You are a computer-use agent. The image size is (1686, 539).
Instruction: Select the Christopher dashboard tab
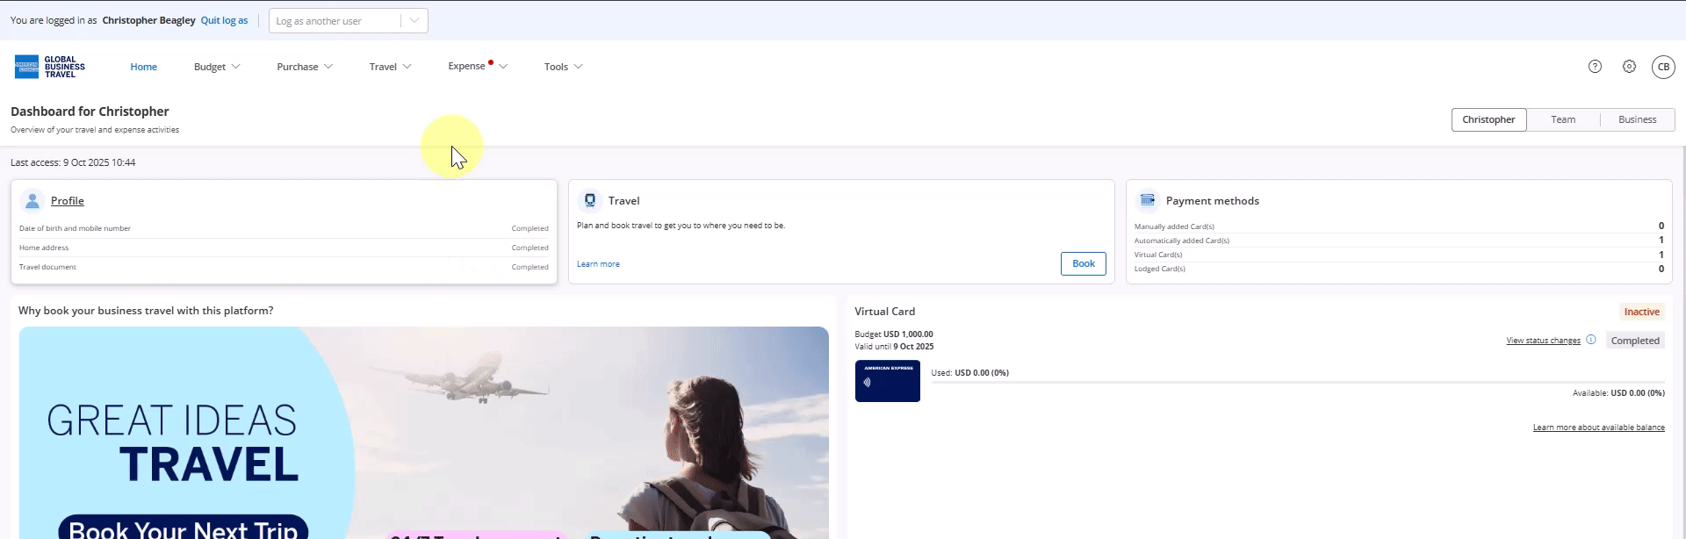tap(1488, 119)
